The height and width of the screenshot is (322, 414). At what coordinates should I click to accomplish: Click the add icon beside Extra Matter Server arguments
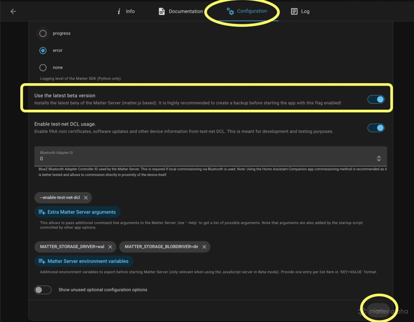pyautogui.click(x=41, y=211)
